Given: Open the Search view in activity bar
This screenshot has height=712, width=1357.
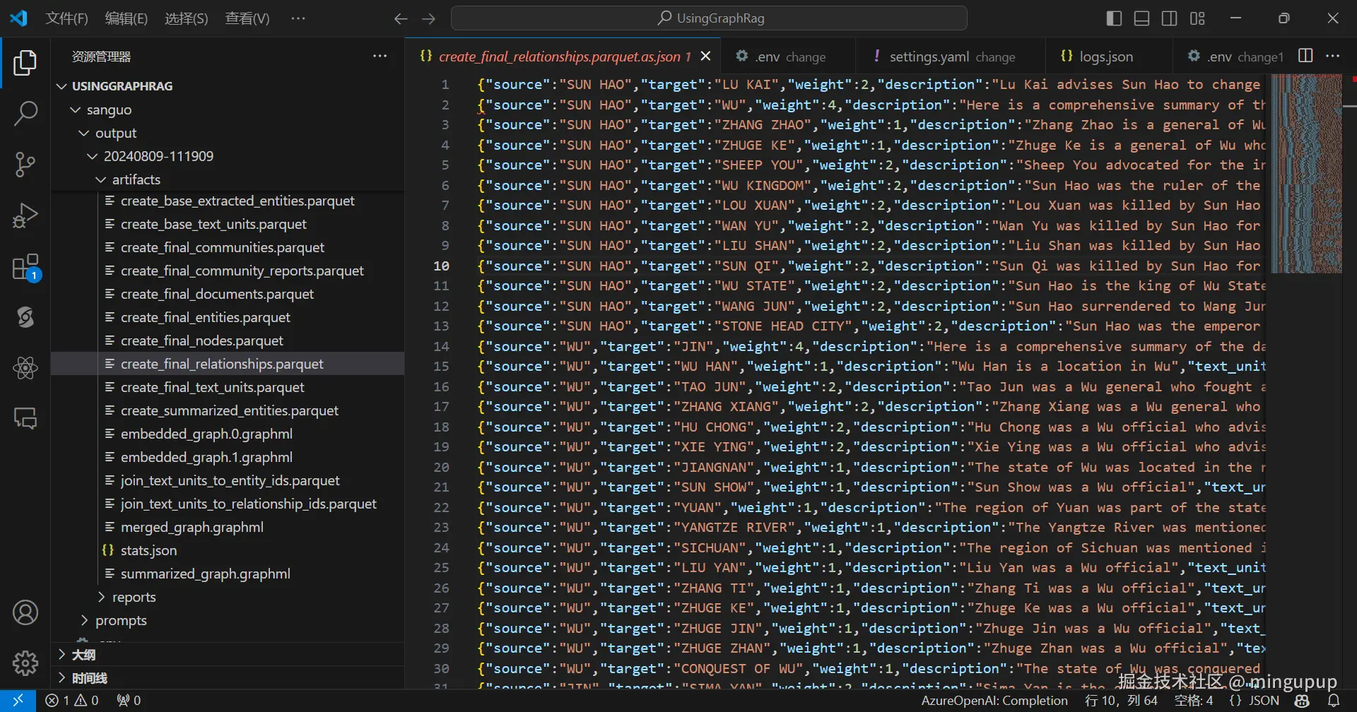Looking at the screenshot, I should coord(25,113).
